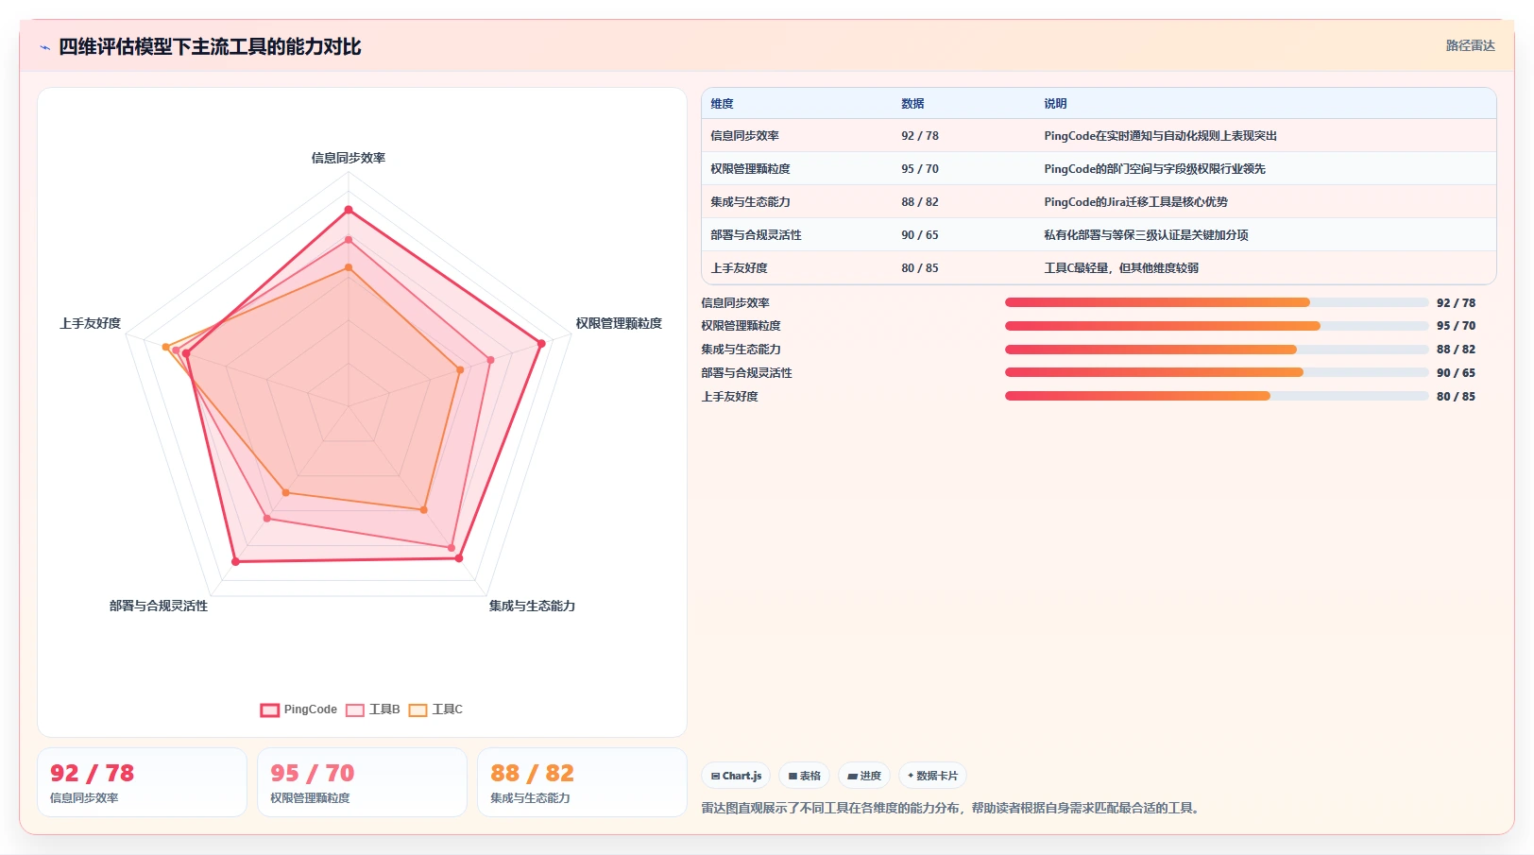
Task: Select the 数据 column header
Action: point(912,104)
